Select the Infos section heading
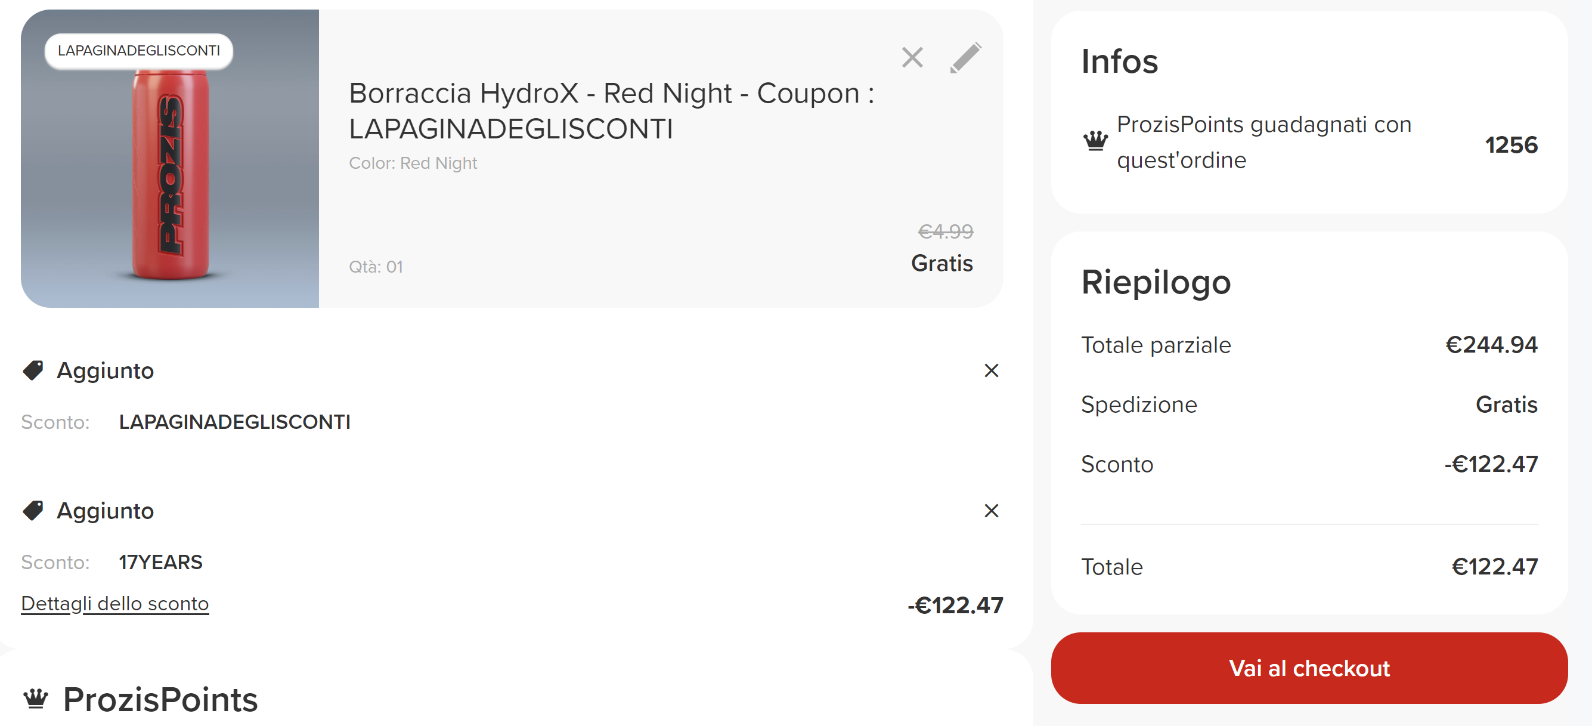Image resolution: width=1592 pixels, height=726 pixels. click(1119, 61)
